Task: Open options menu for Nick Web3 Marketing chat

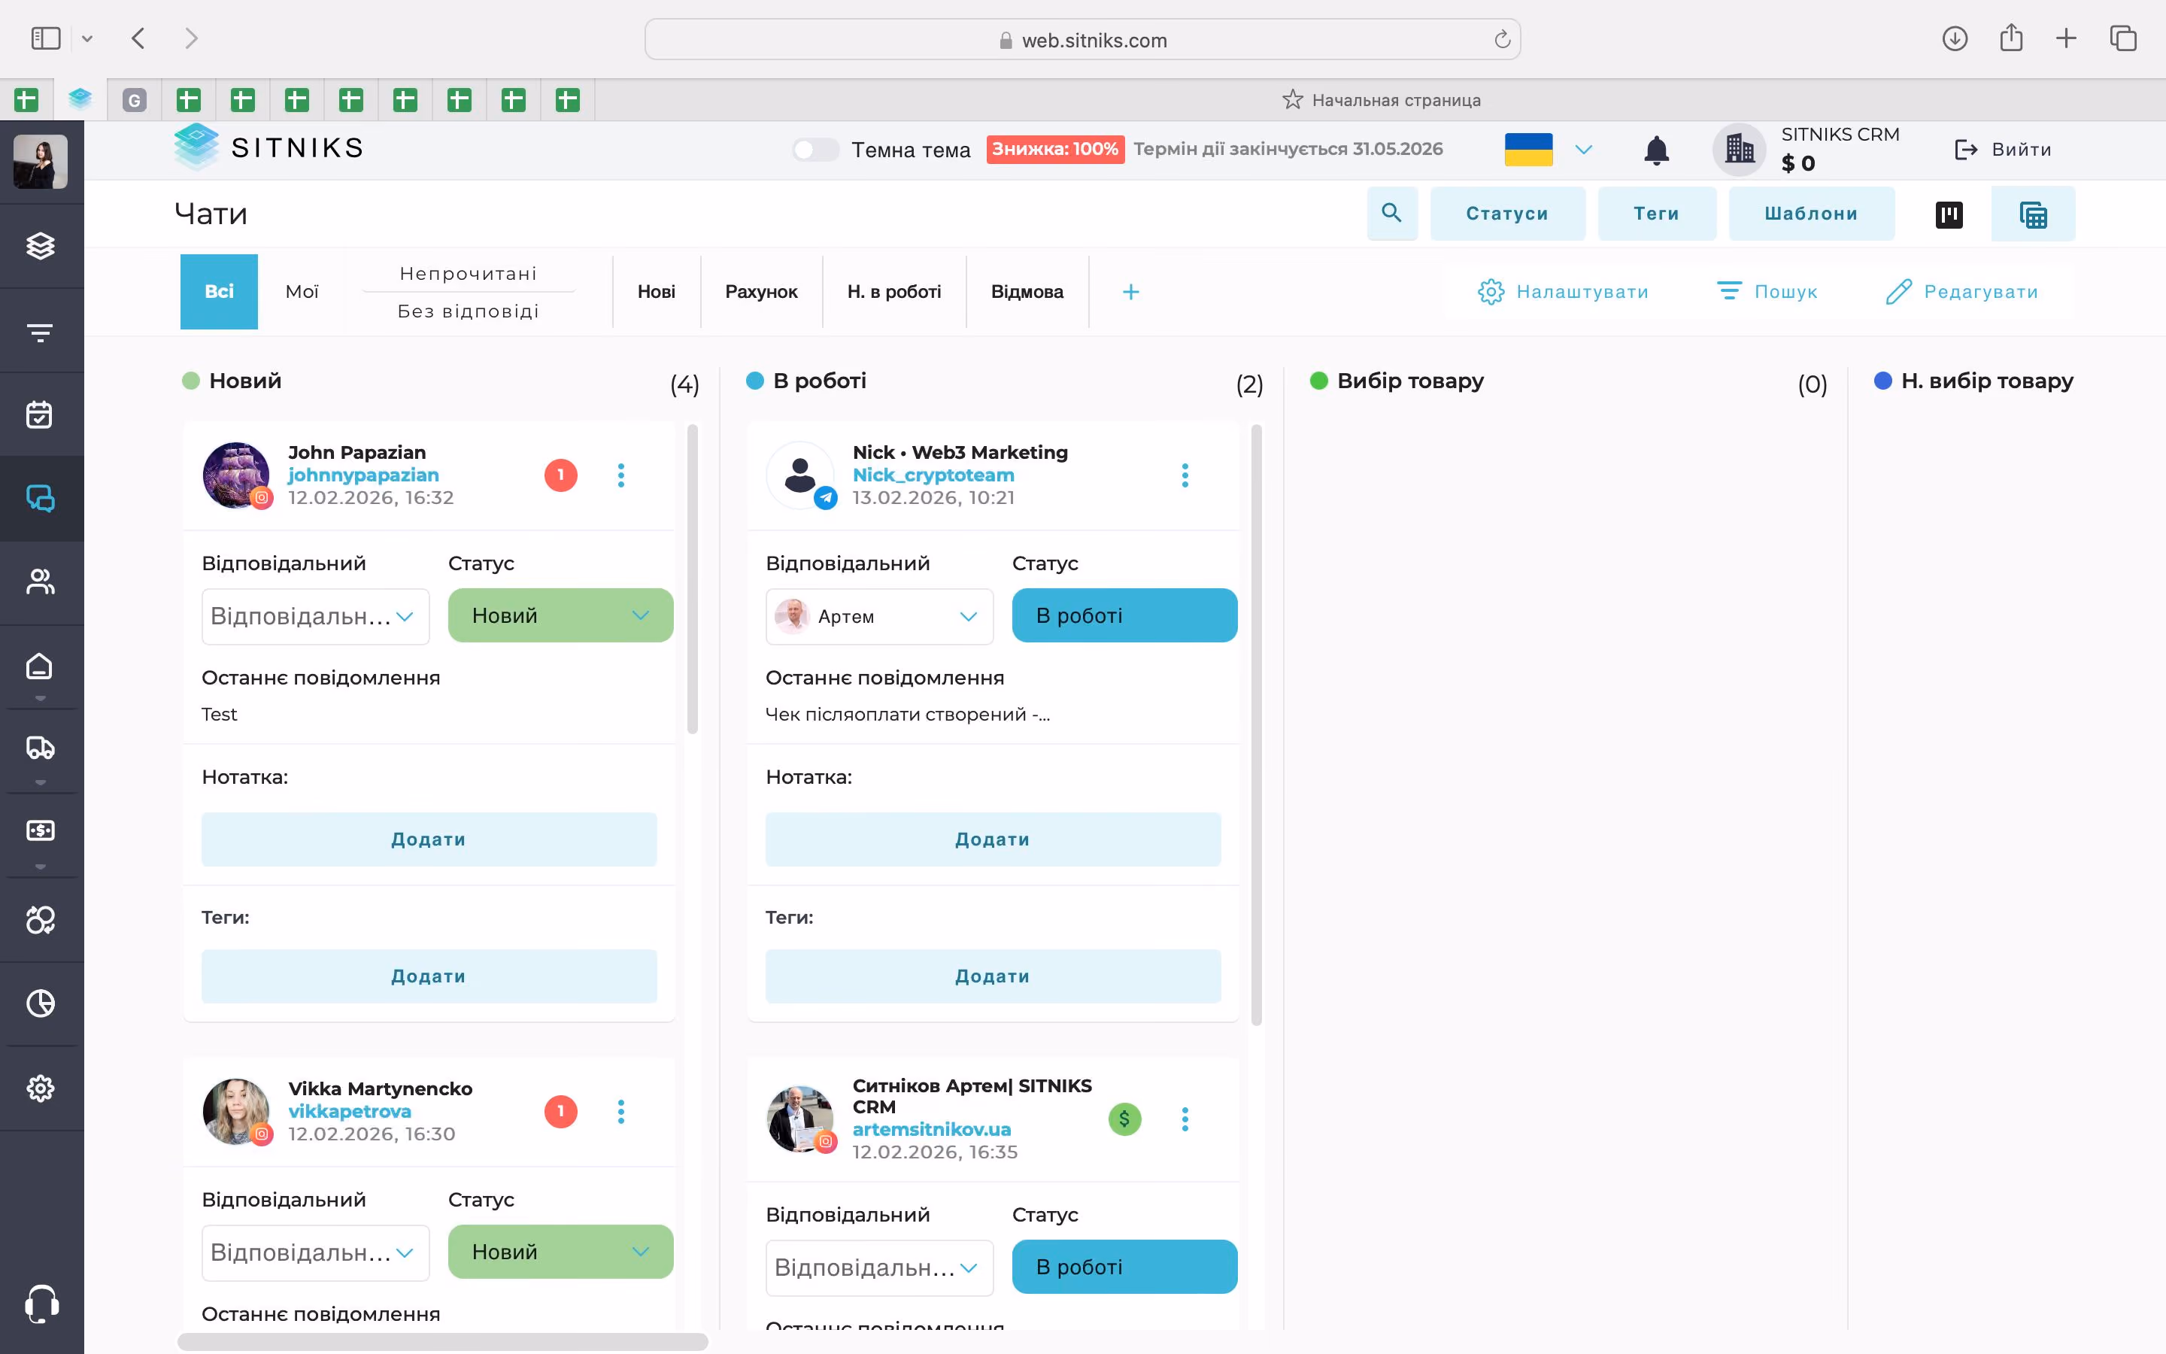Action: pos(1185,475)
